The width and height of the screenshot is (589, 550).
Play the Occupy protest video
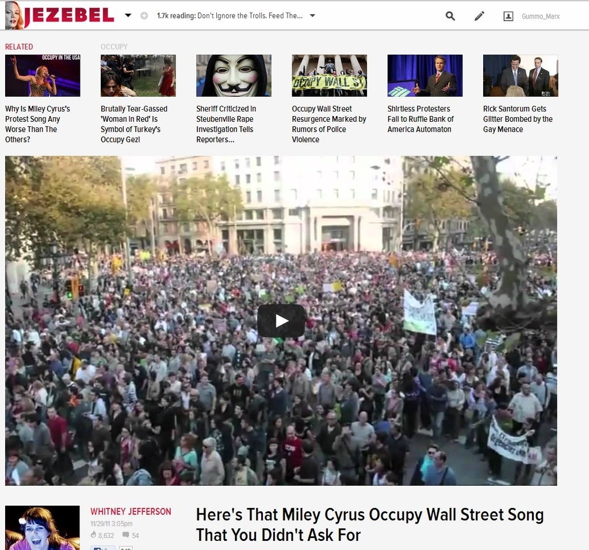pyautogui.click(x=281, y=321)
